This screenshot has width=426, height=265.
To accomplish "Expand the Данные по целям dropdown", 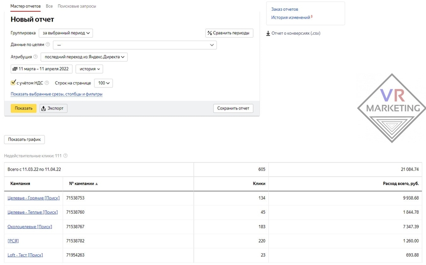I will (x=135, y=45).
